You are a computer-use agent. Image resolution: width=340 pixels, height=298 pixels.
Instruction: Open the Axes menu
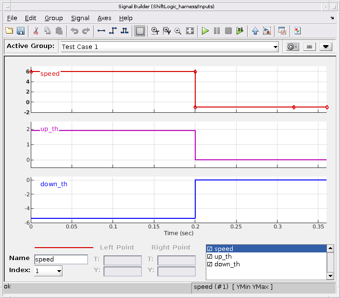coord(104,18)
